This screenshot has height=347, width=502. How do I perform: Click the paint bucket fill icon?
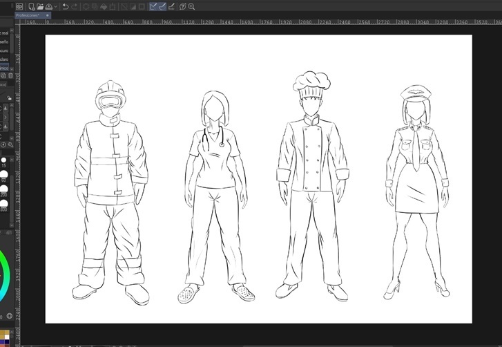pyautogui.click(x=104, y=6)
